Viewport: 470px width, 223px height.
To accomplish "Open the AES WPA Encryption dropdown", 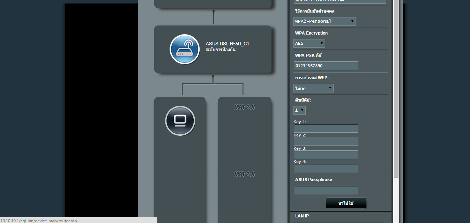I will pos(309,43).
